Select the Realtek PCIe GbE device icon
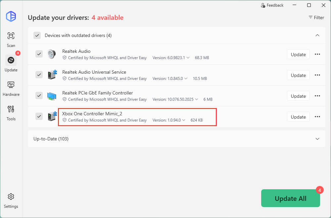 [51, 96]
